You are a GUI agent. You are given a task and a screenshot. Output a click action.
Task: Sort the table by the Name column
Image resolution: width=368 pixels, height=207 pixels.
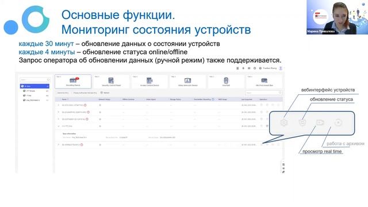click(x=65, y=99)
